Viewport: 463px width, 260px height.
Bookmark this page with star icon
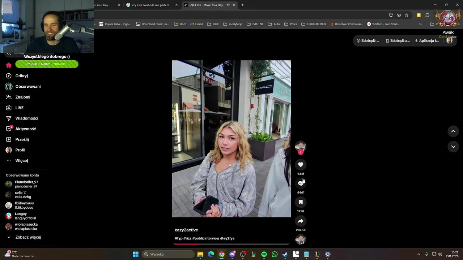coord(407,15)
